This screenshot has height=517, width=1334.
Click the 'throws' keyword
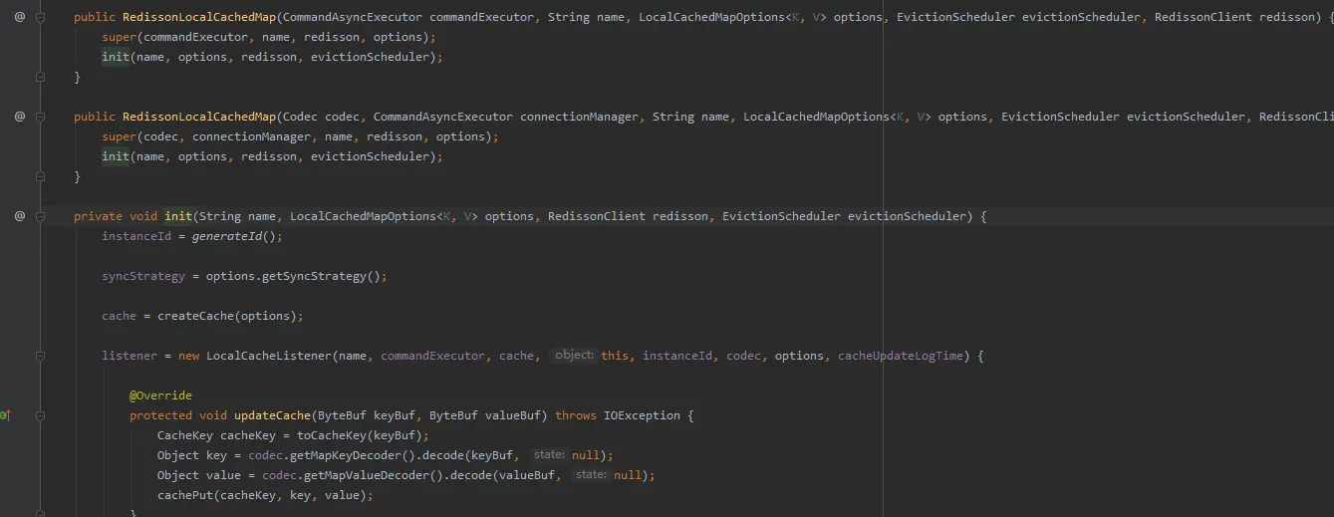[576, 415]
